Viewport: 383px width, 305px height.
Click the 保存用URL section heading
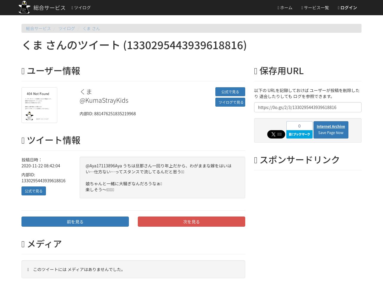point(279,71)
